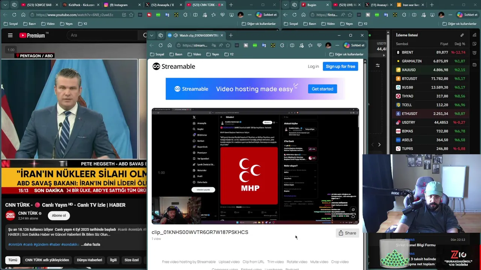Toggle split screen in Streamable window
This screenshot has width=481, height=270.
point(292,45)
